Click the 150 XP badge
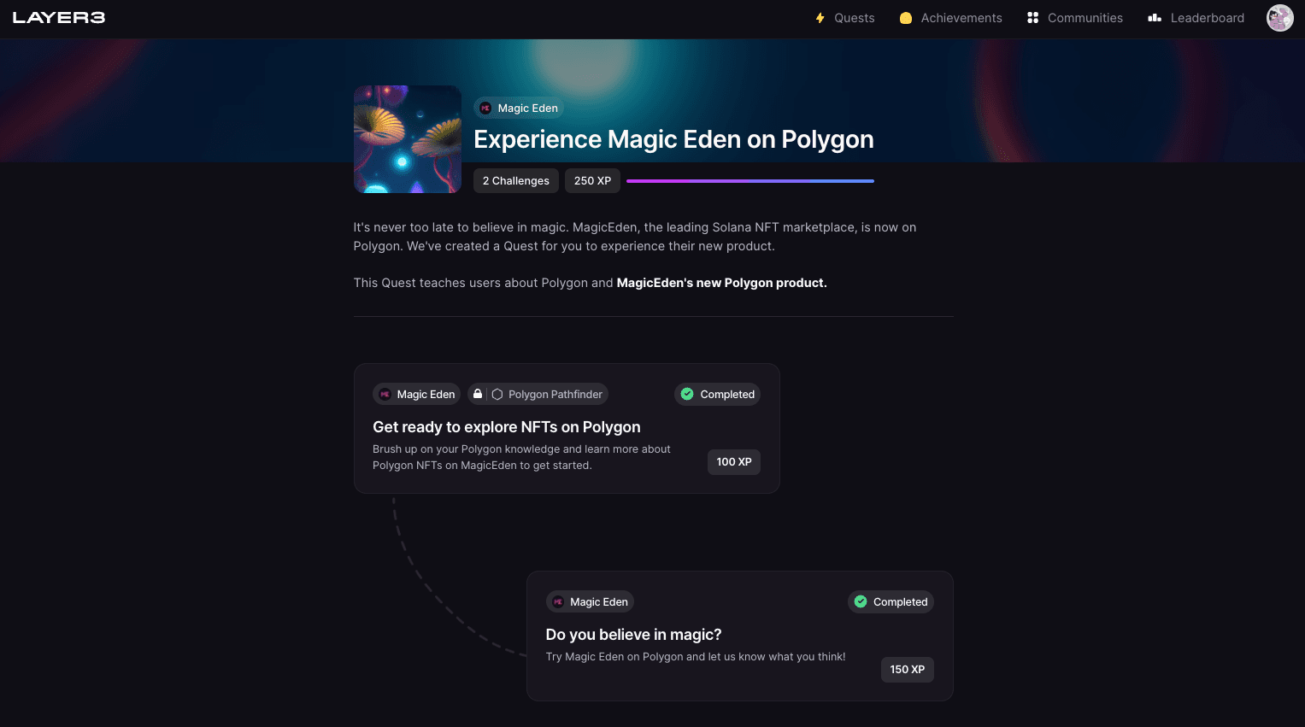 click(x=908, y=670)
